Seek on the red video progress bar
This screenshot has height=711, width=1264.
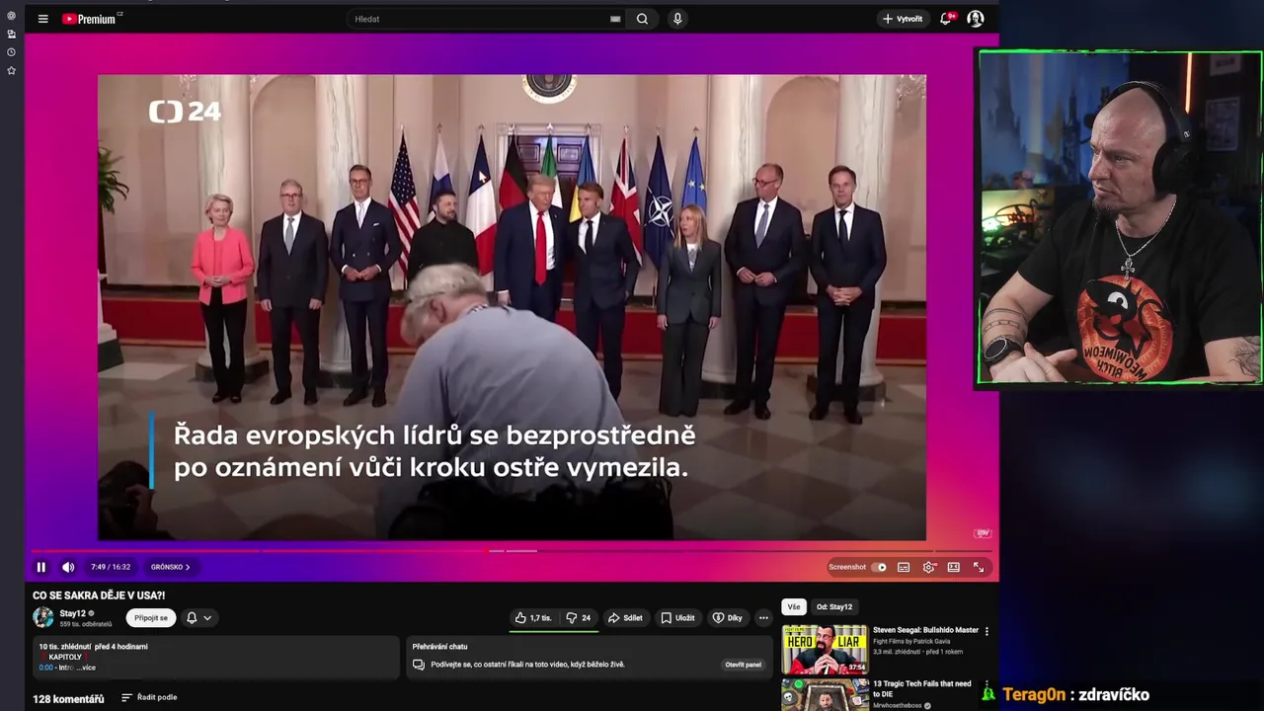coord(510,551)
